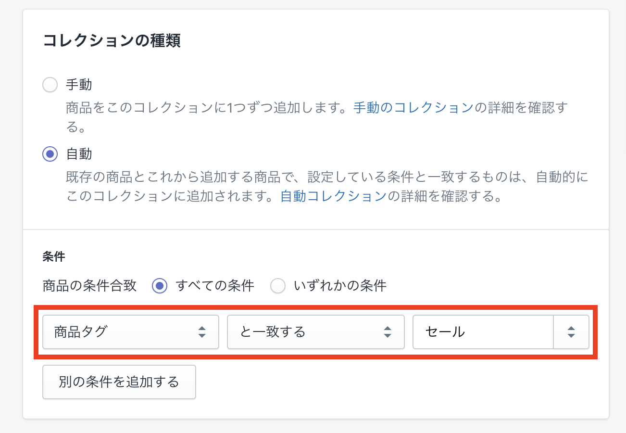This screenshot has height=433, width=626.
Task: Click the 手動 option label text
Action: coord(79,85)
